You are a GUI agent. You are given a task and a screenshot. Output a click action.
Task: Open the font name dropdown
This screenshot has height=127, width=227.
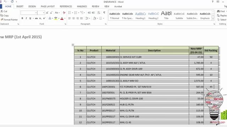[36, 13]
